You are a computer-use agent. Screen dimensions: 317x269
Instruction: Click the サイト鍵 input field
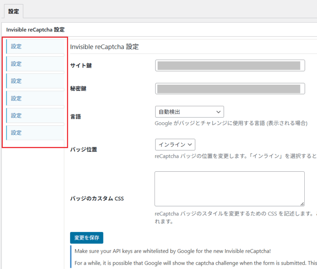tap(230, 66)
